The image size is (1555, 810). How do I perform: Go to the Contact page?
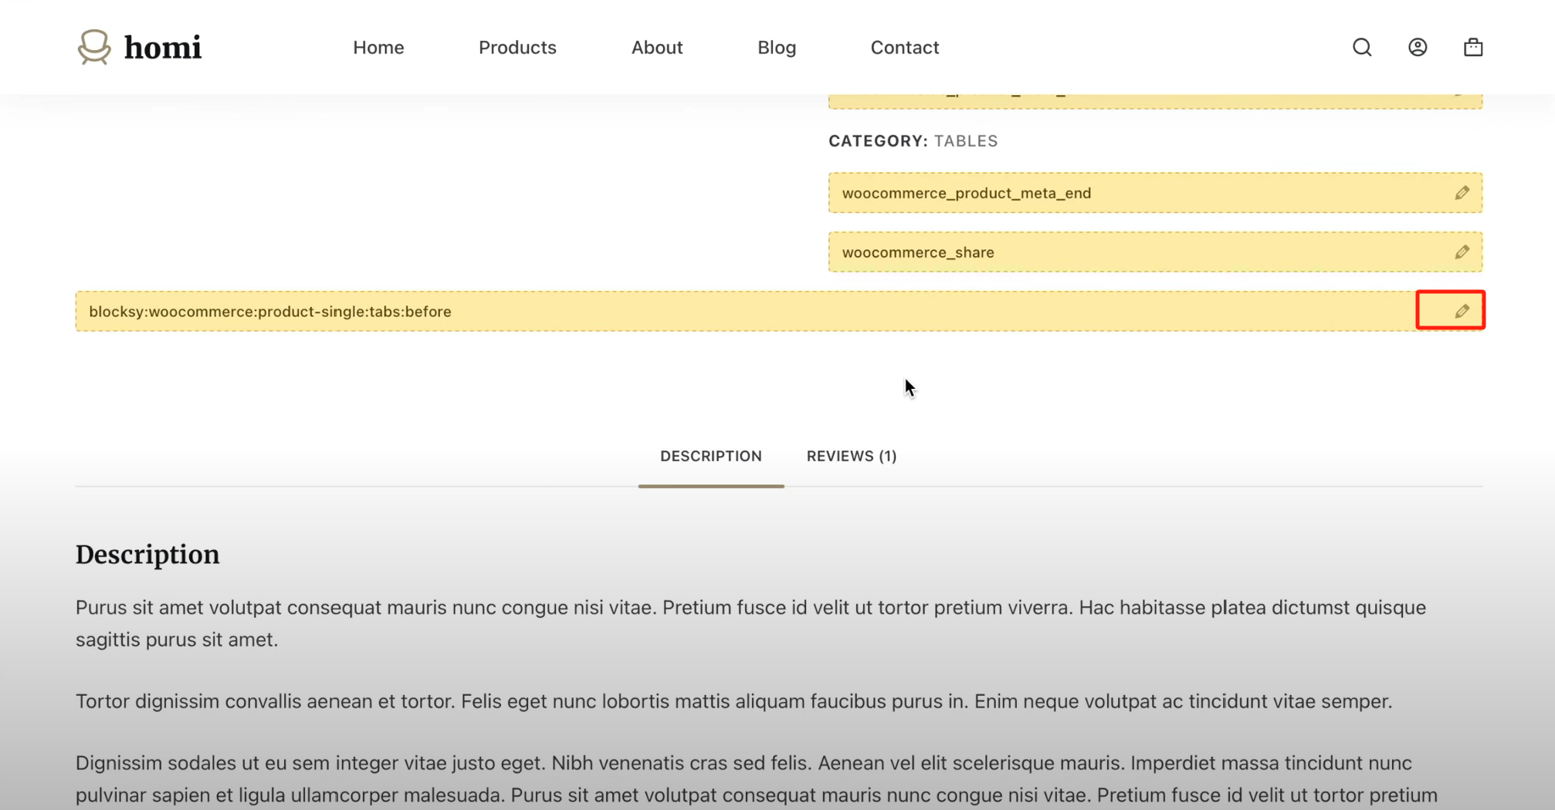click(x=905, y=47)
